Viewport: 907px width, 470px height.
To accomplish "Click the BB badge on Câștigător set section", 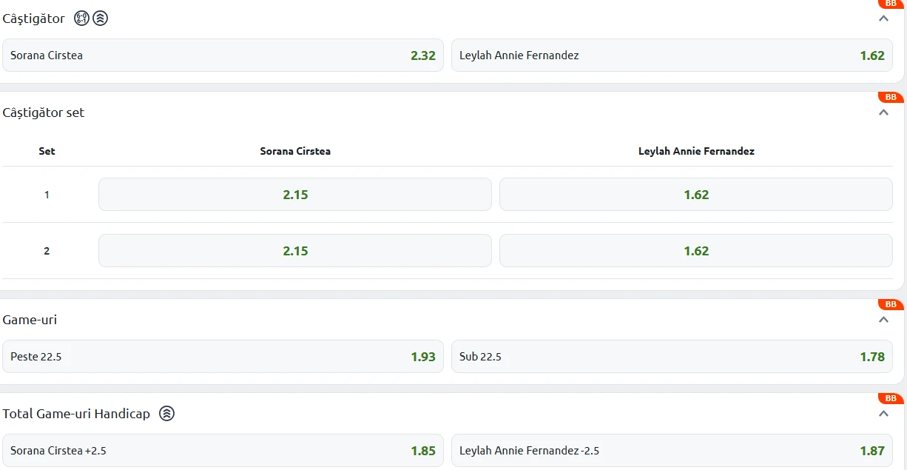I will [x=890, y=97].
